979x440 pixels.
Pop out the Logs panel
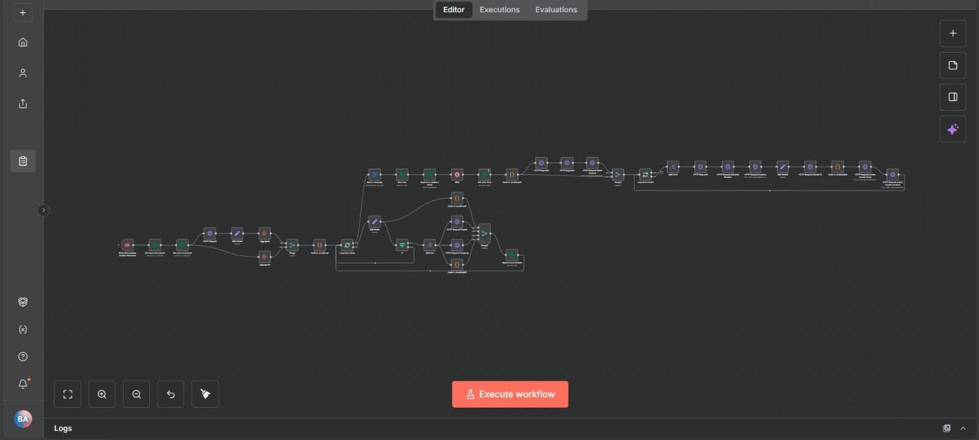[947, 428]
